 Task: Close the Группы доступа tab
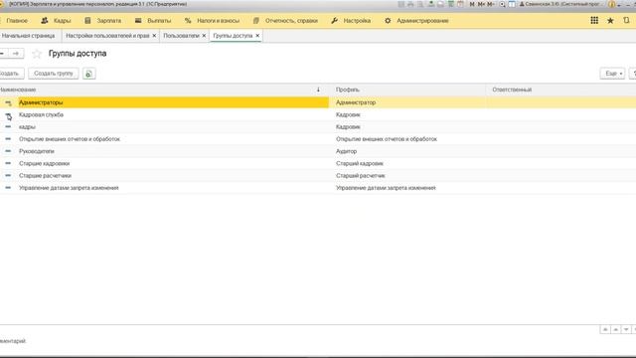click(x=257, y=36)
